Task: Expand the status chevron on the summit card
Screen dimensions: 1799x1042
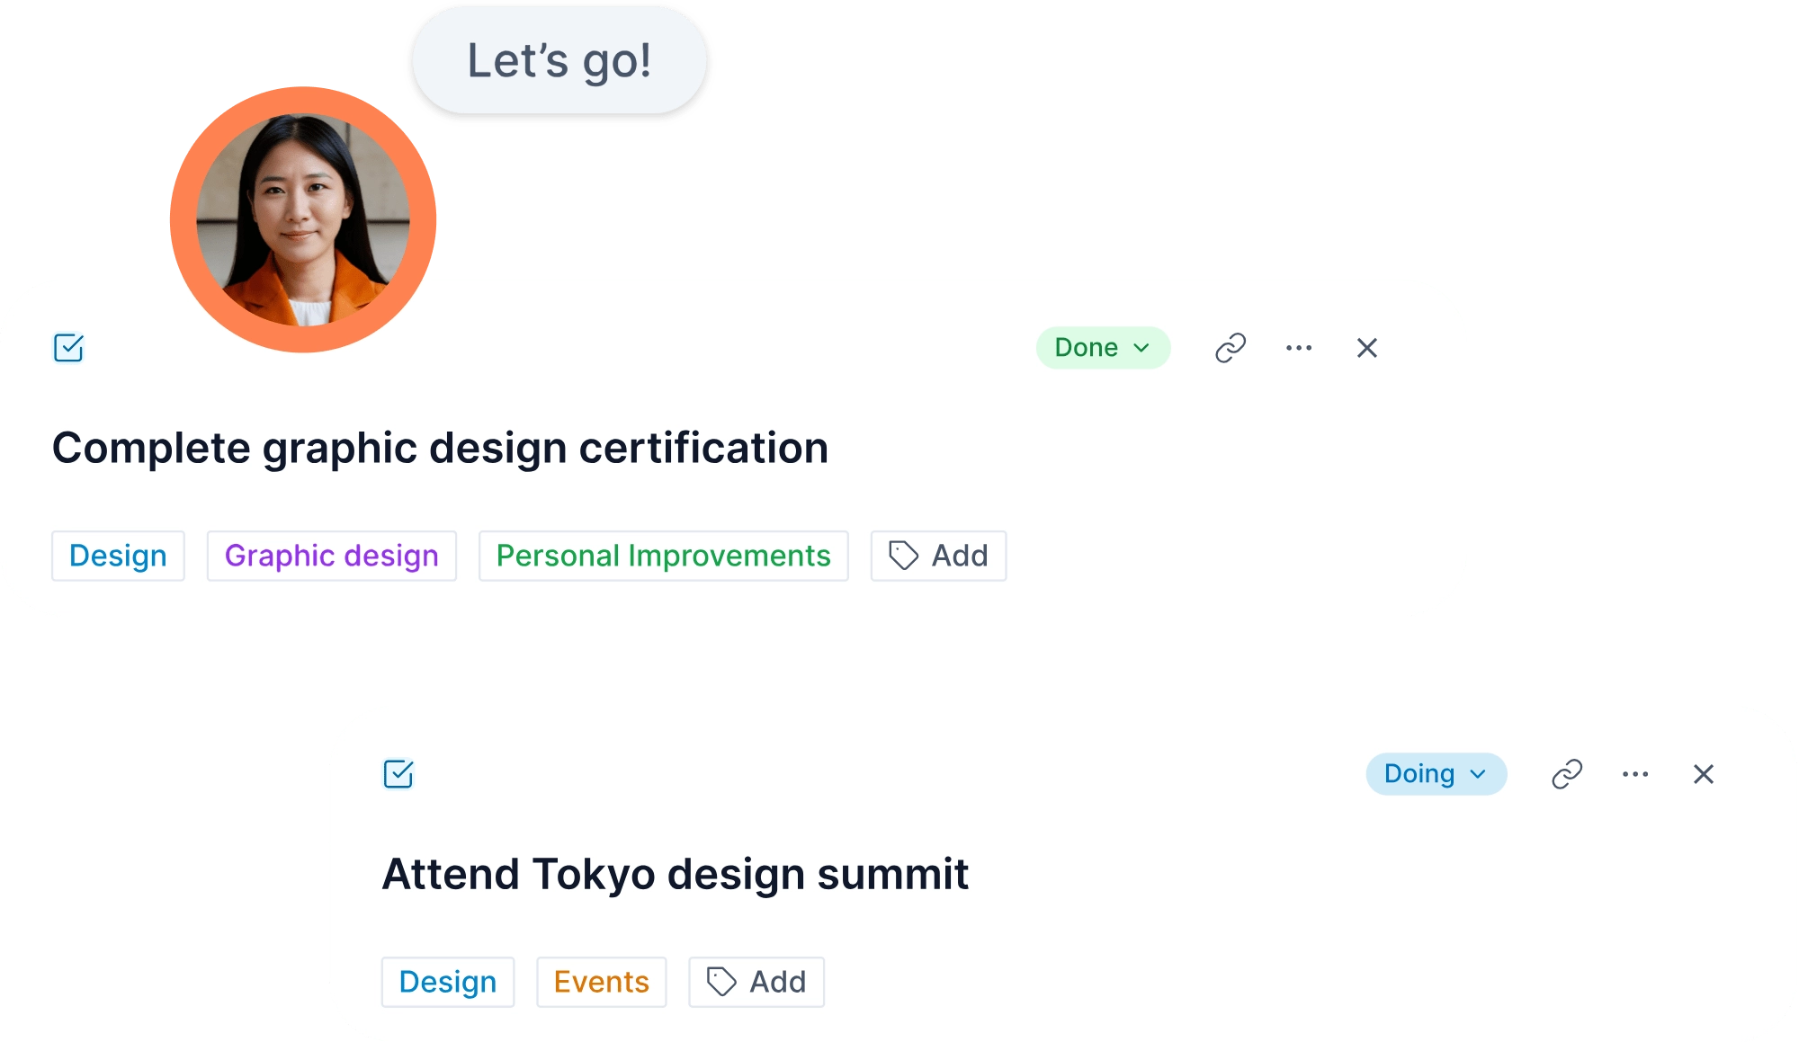Action: pos(1478,774)
